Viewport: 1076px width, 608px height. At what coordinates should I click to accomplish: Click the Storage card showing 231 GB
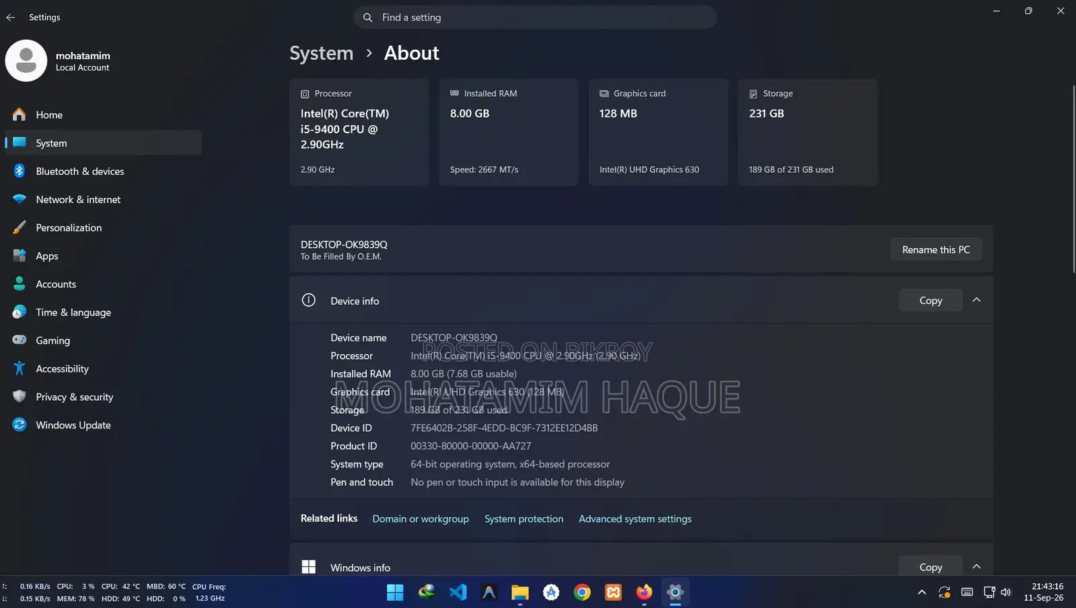[x=808, y=132]
